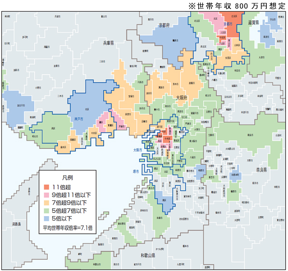Viewport: 288px width, 271px height.
Task: Click the blue 堺市 city label
Action: (x=136, y=171)
